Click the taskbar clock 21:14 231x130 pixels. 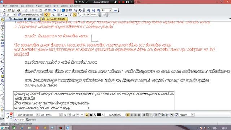click(x=224, y=128)
